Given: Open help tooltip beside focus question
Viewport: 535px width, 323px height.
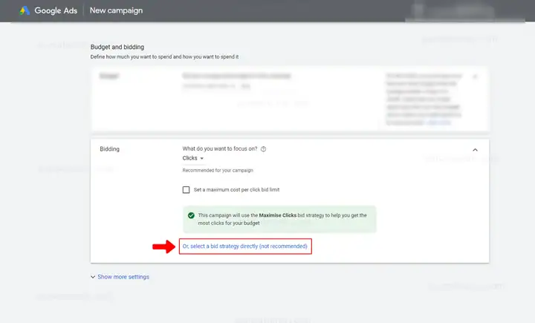Looking at the screenshot, I should pos(263,149).
